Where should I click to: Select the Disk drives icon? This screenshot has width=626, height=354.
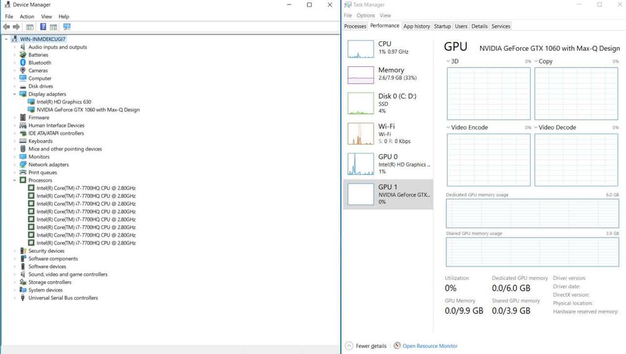23,86
